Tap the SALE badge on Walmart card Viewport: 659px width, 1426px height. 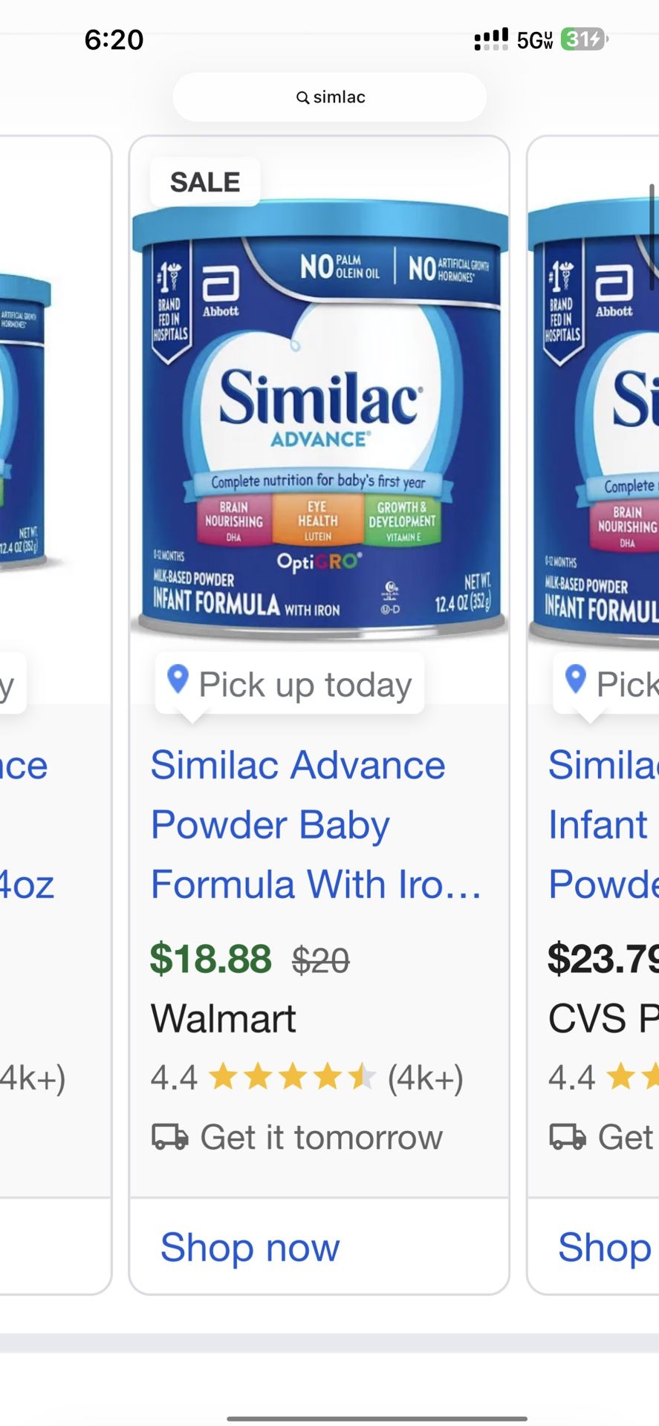205,182
